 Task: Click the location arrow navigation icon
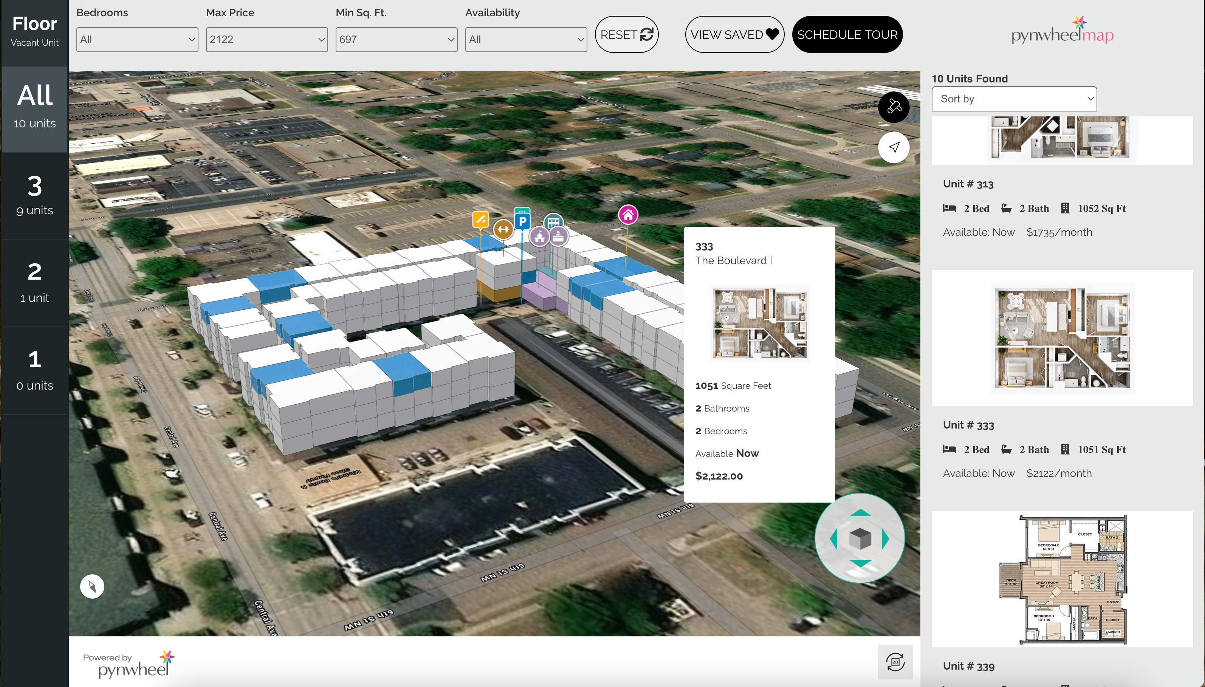(x=894, y=148)
